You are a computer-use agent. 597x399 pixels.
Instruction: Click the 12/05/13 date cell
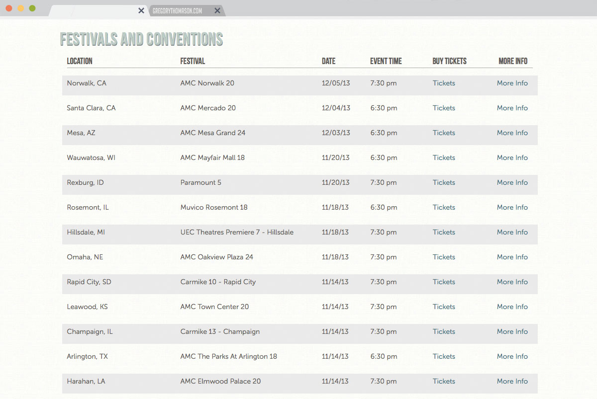(336, 83)
